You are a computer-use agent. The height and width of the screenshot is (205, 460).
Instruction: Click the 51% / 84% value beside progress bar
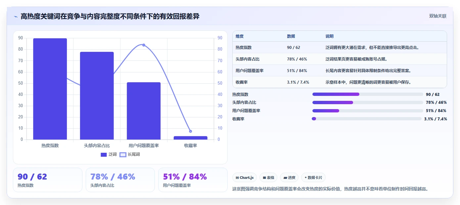[x=436, y=110]
